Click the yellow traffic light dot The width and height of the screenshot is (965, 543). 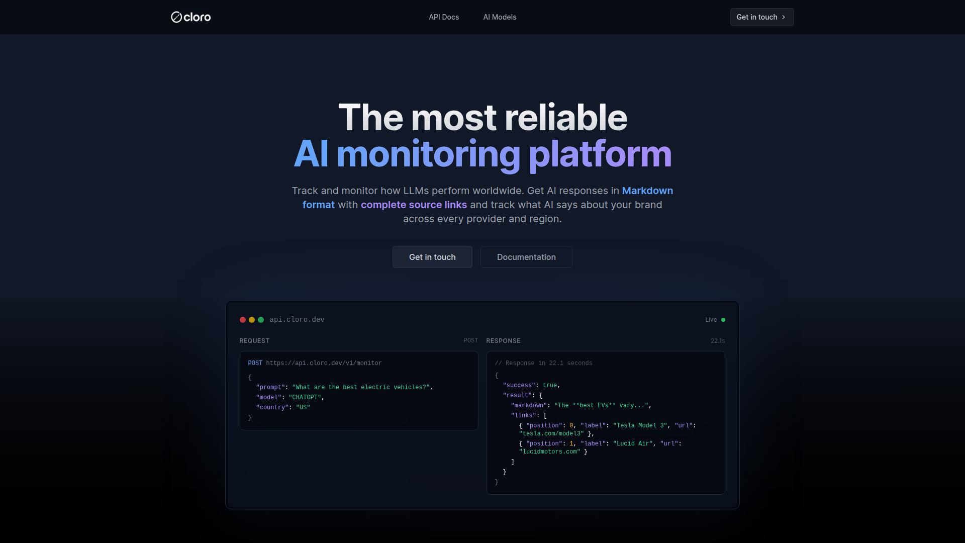(x=252, y=319)
